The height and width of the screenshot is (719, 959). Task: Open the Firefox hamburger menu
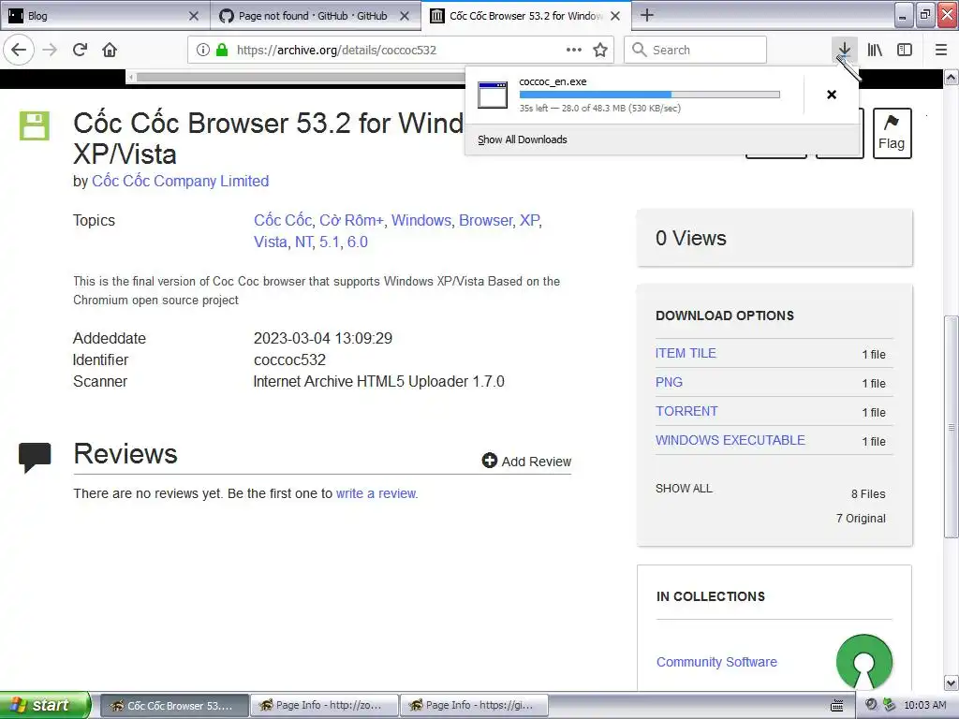[941, 50]
